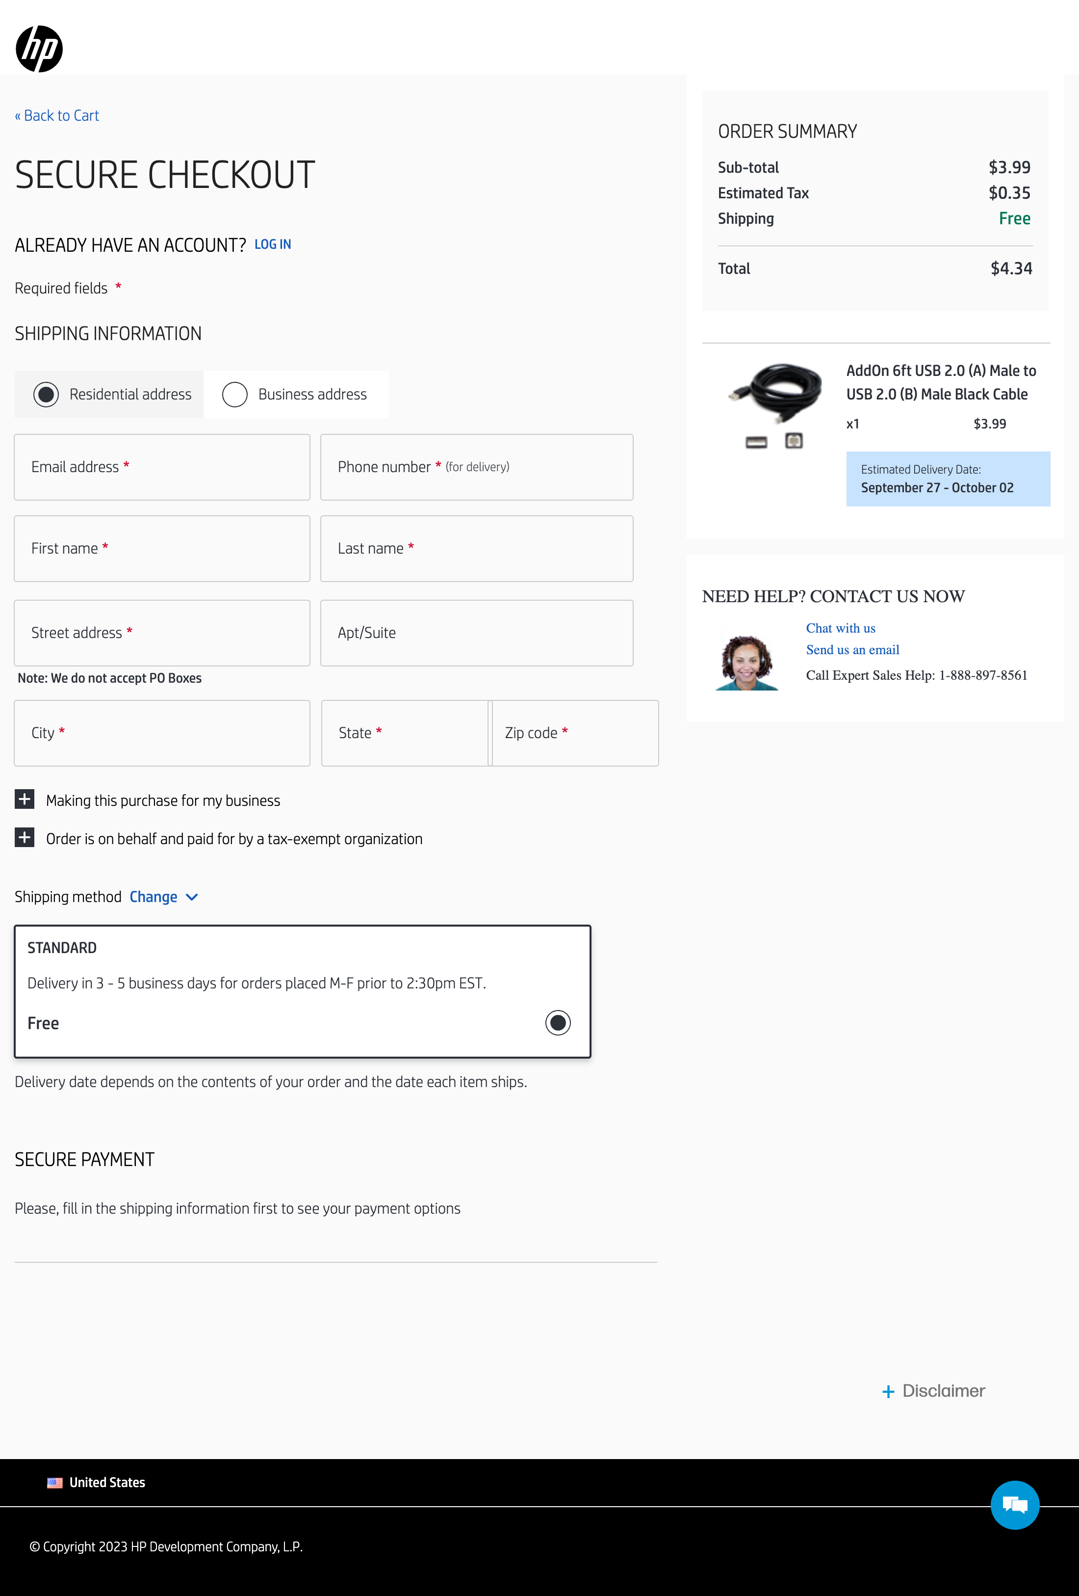Click the Back to Cart link
Image resolution: width=1079 pixels, height=1596 pixels.
pyautogui.click(x=57, y=115)
